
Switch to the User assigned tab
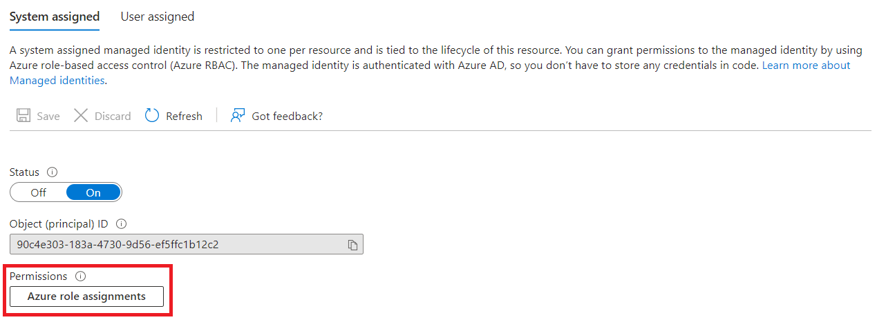point(157,17)
